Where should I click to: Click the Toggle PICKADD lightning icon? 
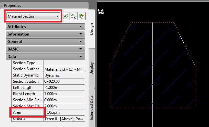[x=81, y=16]
